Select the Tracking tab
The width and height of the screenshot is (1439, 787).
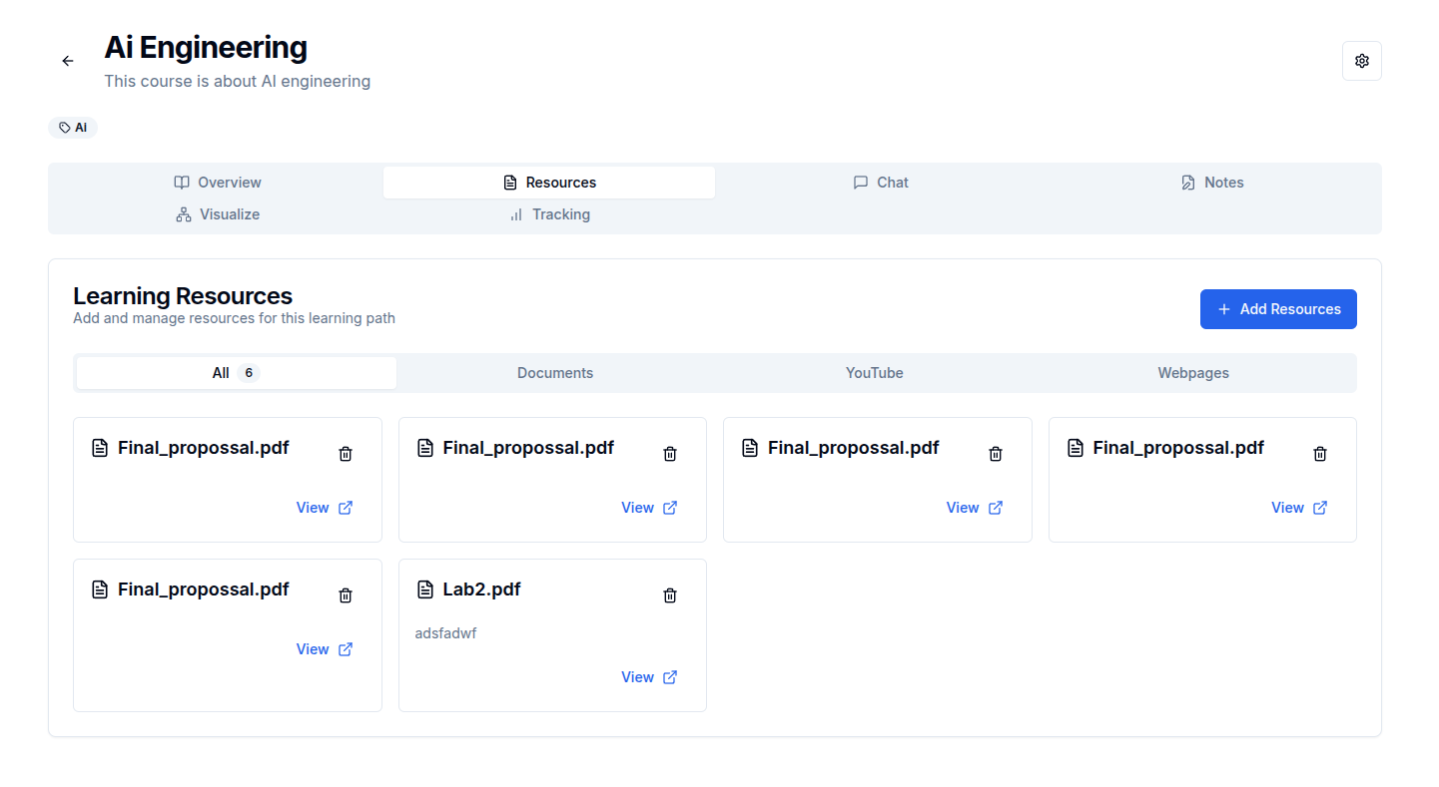549,214
